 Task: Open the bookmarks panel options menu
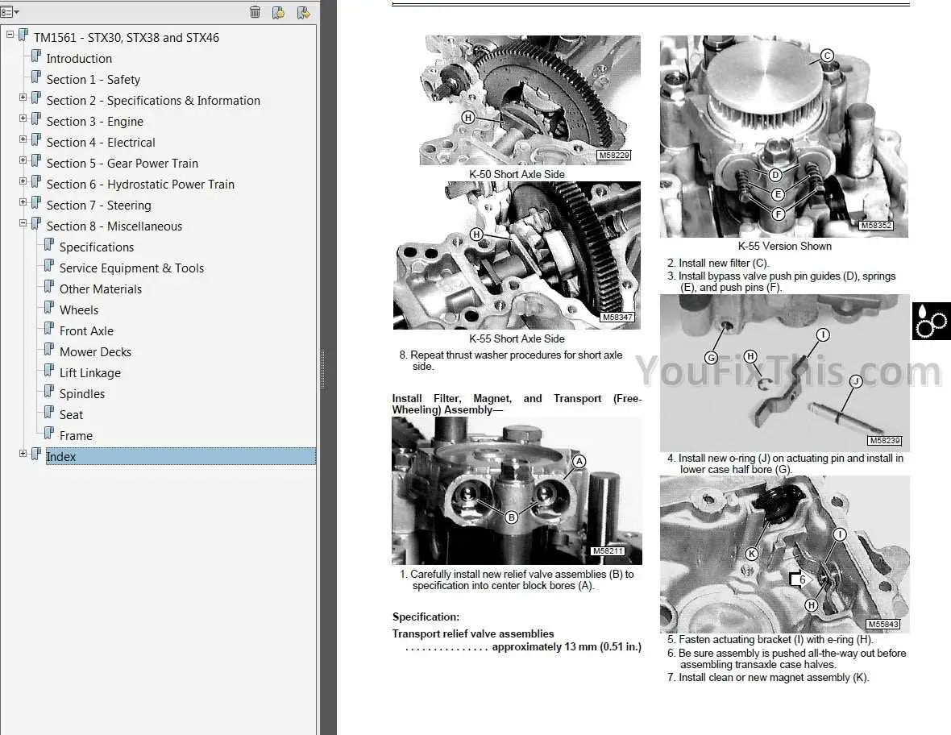coord(9,12)
